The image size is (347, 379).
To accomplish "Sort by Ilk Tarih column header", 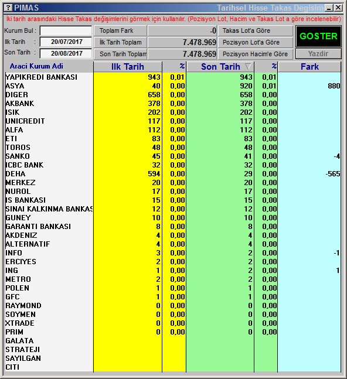I will [127, 67].
